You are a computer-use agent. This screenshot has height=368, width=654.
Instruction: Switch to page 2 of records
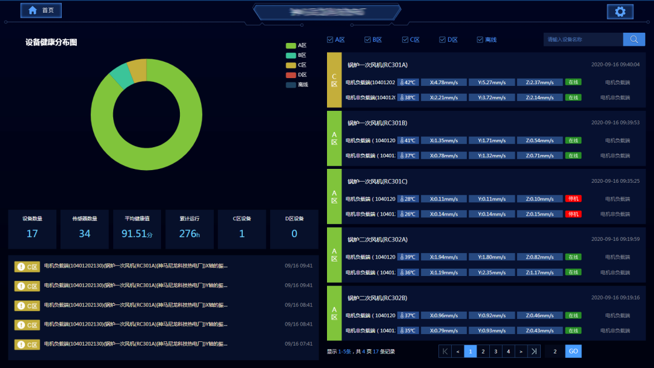pyautogui.click(x=483, y=351)
